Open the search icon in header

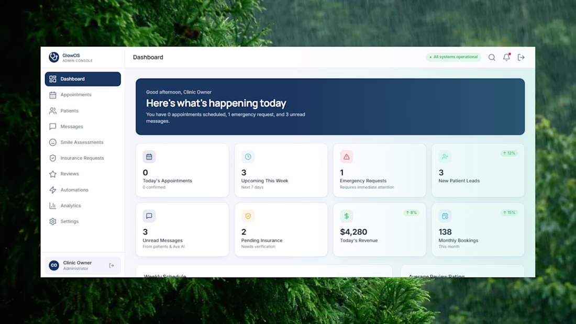492,57
